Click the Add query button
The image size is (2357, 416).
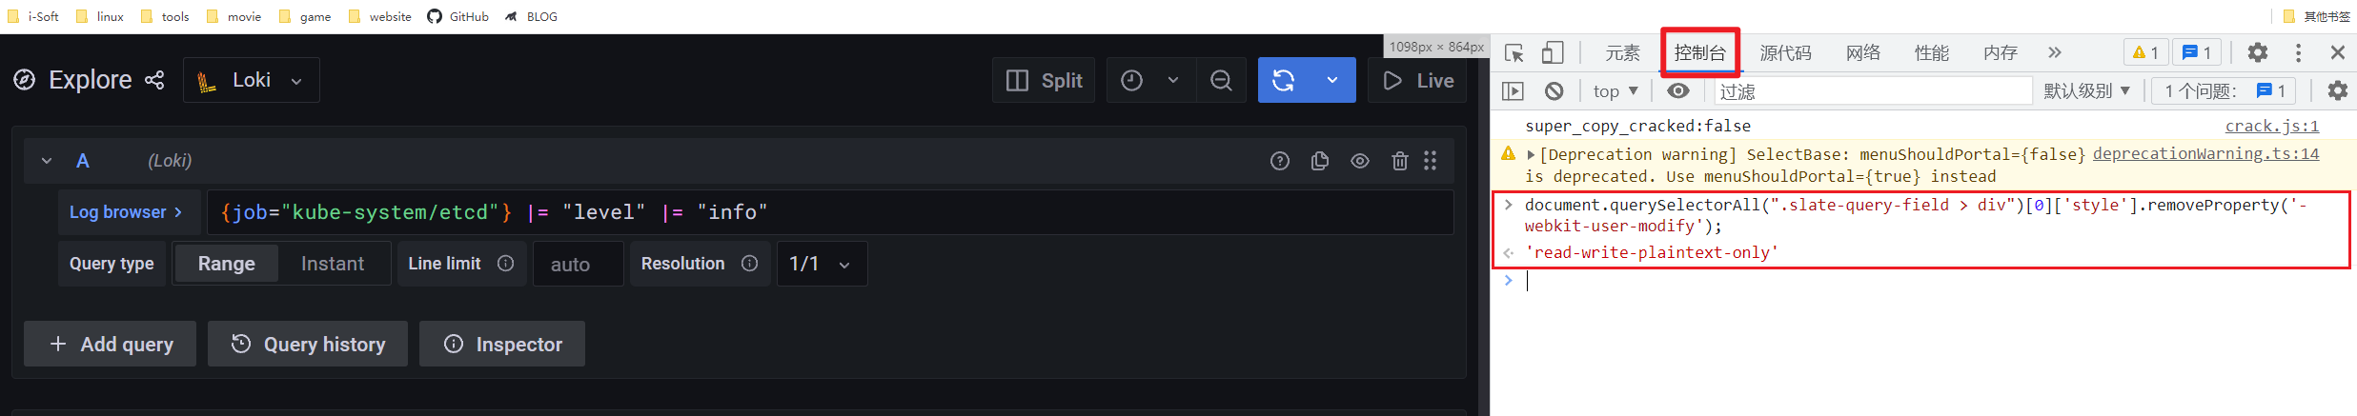point(111,344)
